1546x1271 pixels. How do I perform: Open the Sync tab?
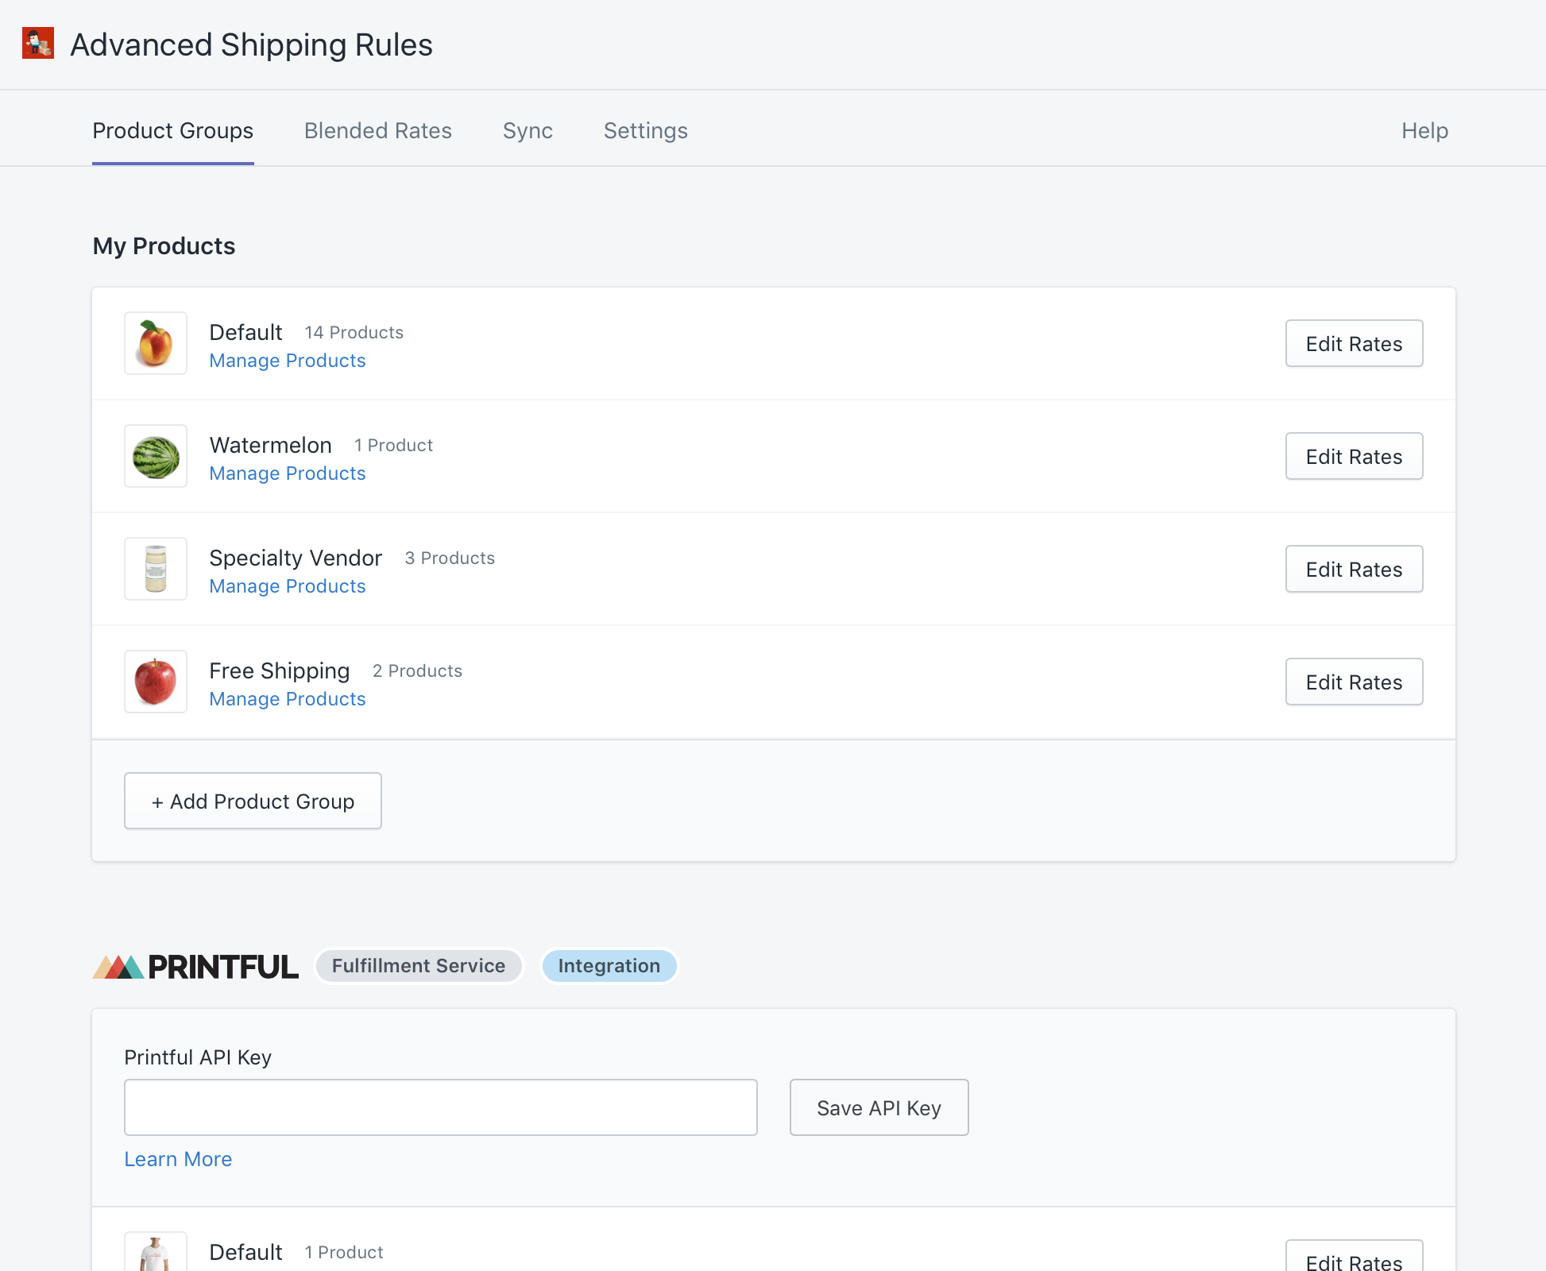[x=528, y=130]
